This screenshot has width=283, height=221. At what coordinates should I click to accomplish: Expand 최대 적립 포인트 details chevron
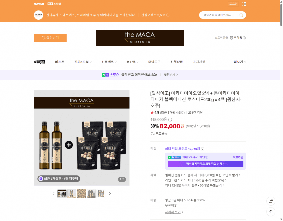tap(202, 149)
